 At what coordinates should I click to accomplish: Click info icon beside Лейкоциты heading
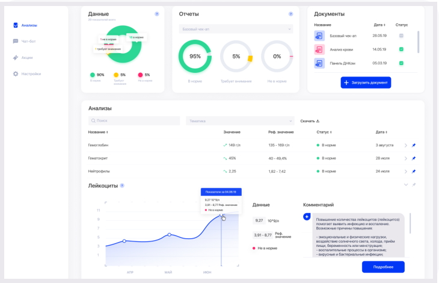pos(122,185)
